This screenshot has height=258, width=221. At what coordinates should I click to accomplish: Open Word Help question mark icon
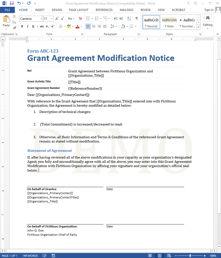point(188,3)
